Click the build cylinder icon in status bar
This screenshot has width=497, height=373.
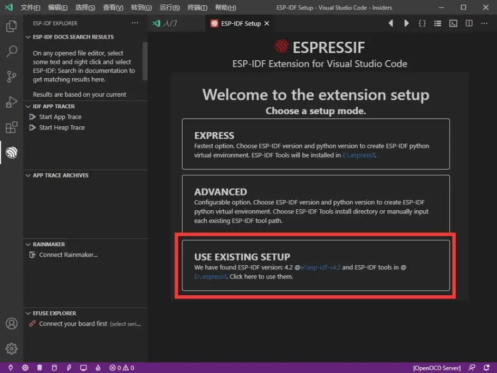(54, 368)
